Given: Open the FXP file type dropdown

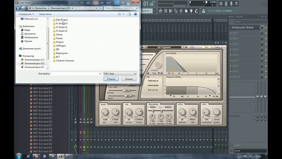Looking at the screenshot, I should tap(120, 74).
